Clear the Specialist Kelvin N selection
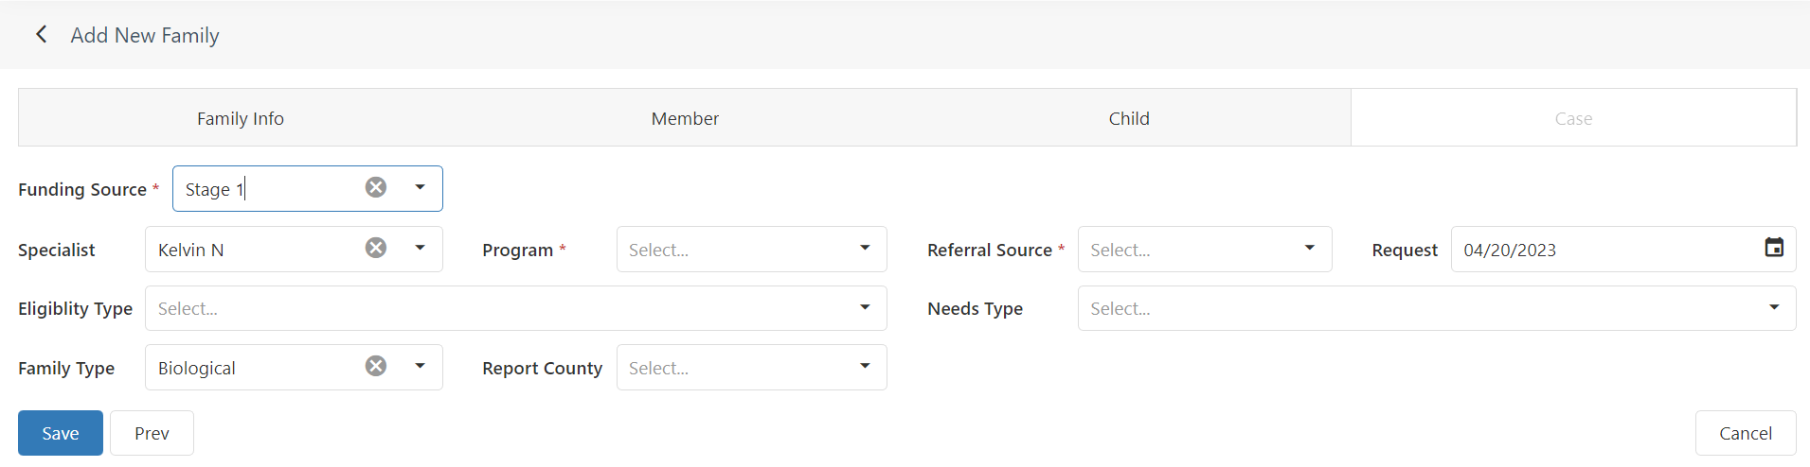Image resolution: width=1810 pixels, height=467 pixels. tap(376, 248)
